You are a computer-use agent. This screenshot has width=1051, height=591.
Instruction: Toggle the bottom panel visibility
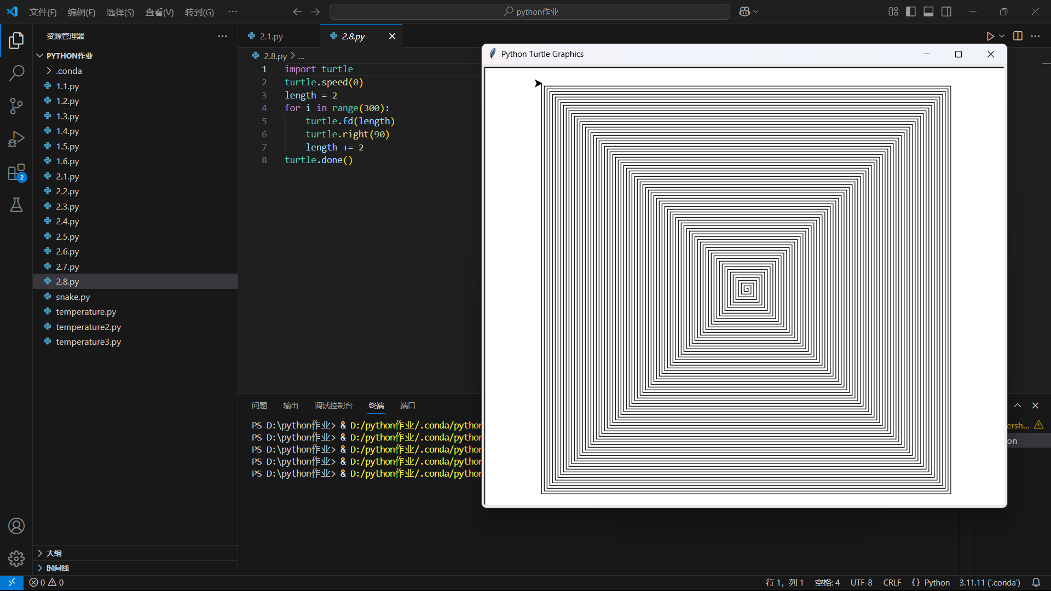(x=928, y=11)
